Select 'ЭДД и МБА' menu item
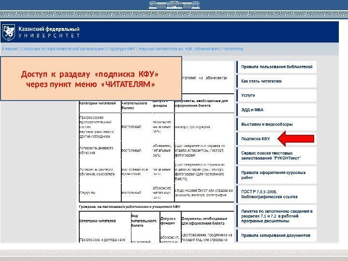348x261 pixels. coord(276,110)
